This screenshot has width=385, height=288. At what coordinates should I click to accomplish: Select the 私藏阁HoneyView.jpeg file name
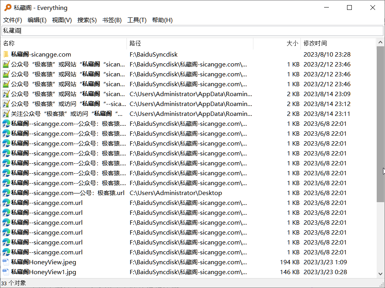[43, 262]
